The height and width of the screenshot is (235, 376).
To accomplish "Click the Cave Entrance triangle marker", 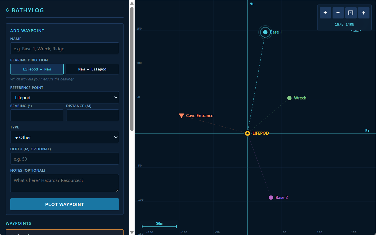I will (181, 116).
